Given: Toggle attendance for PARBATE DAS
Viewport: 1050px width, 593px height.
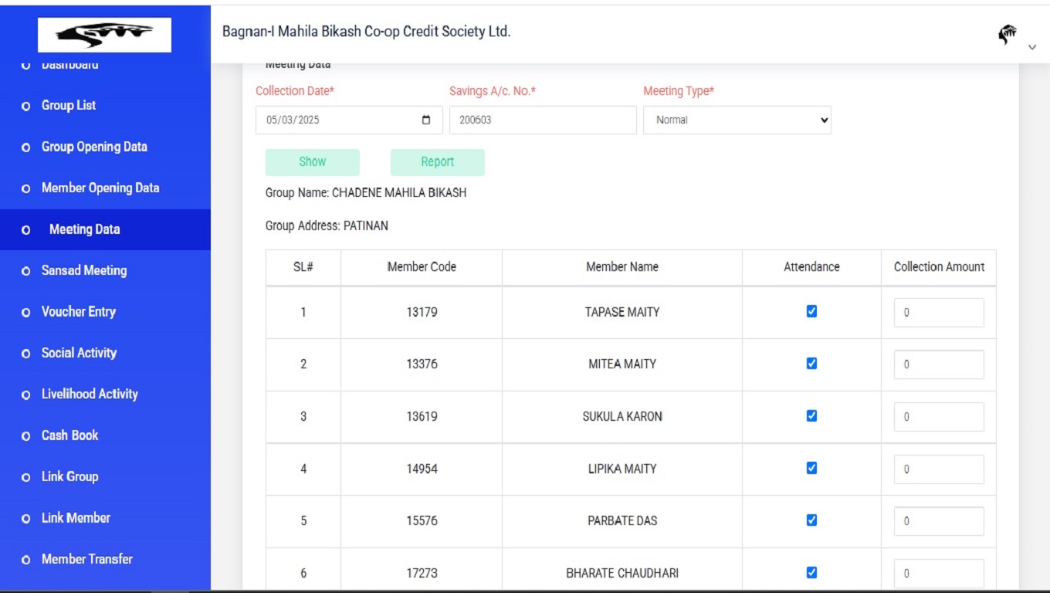Looking at the screenshot, I should coord(811,520).
